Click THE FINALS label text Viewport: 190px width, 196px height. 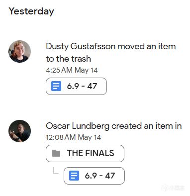tap(91, 153)
